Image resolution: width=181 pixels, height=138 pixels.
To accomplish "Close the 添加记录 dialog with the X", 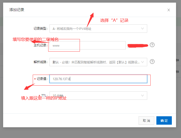I will click(x=169, y=10).
